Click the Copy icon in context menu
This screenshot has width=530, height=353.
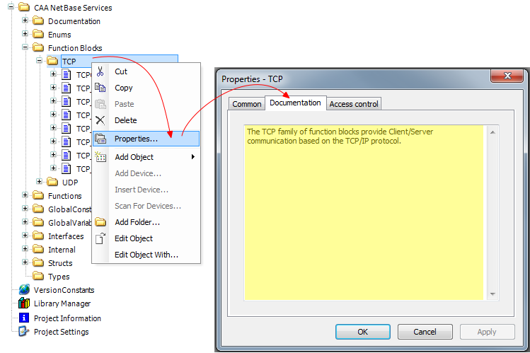100,88
